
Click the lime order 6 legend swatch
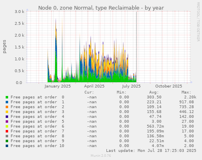[7, 126]
